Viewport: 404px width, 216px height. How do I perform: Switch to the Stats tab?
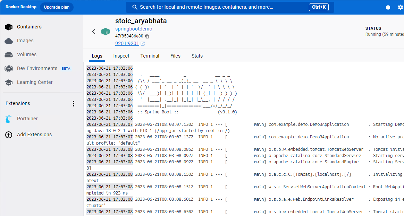coord(197,56)
